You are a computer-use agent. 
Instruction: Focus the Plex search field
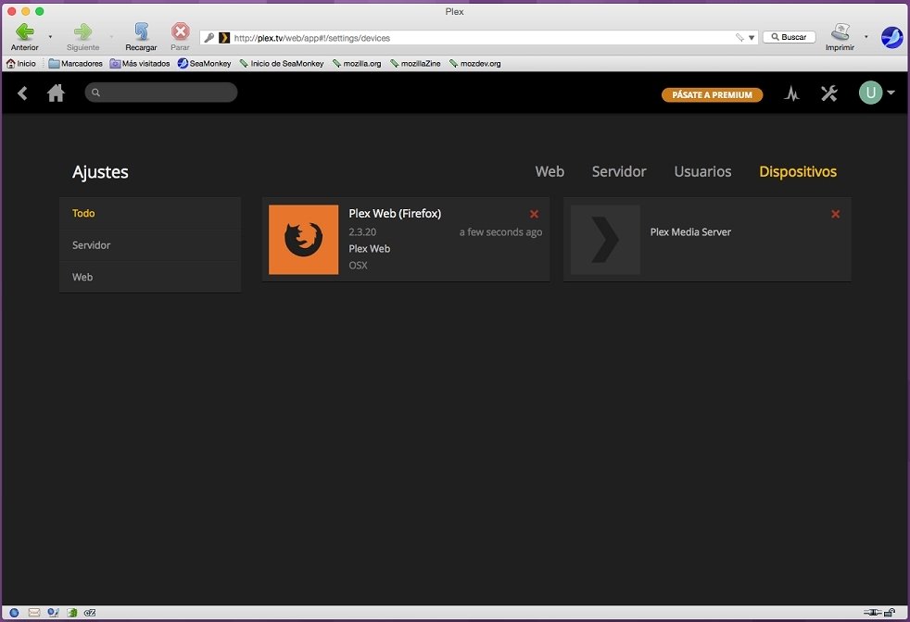coord(160,93)
